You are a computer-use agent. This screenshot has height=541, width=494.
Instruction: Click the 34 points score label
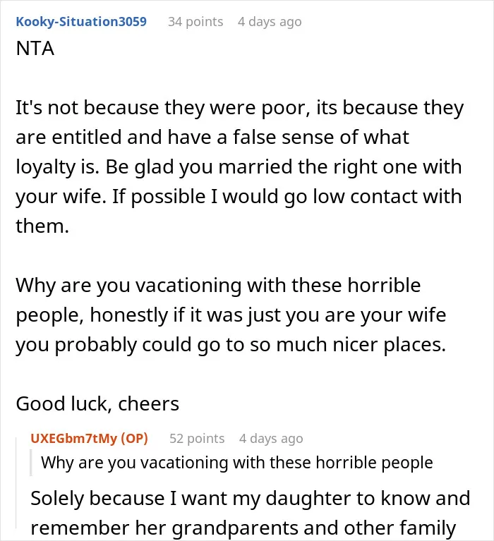click(x=195, y=21)
